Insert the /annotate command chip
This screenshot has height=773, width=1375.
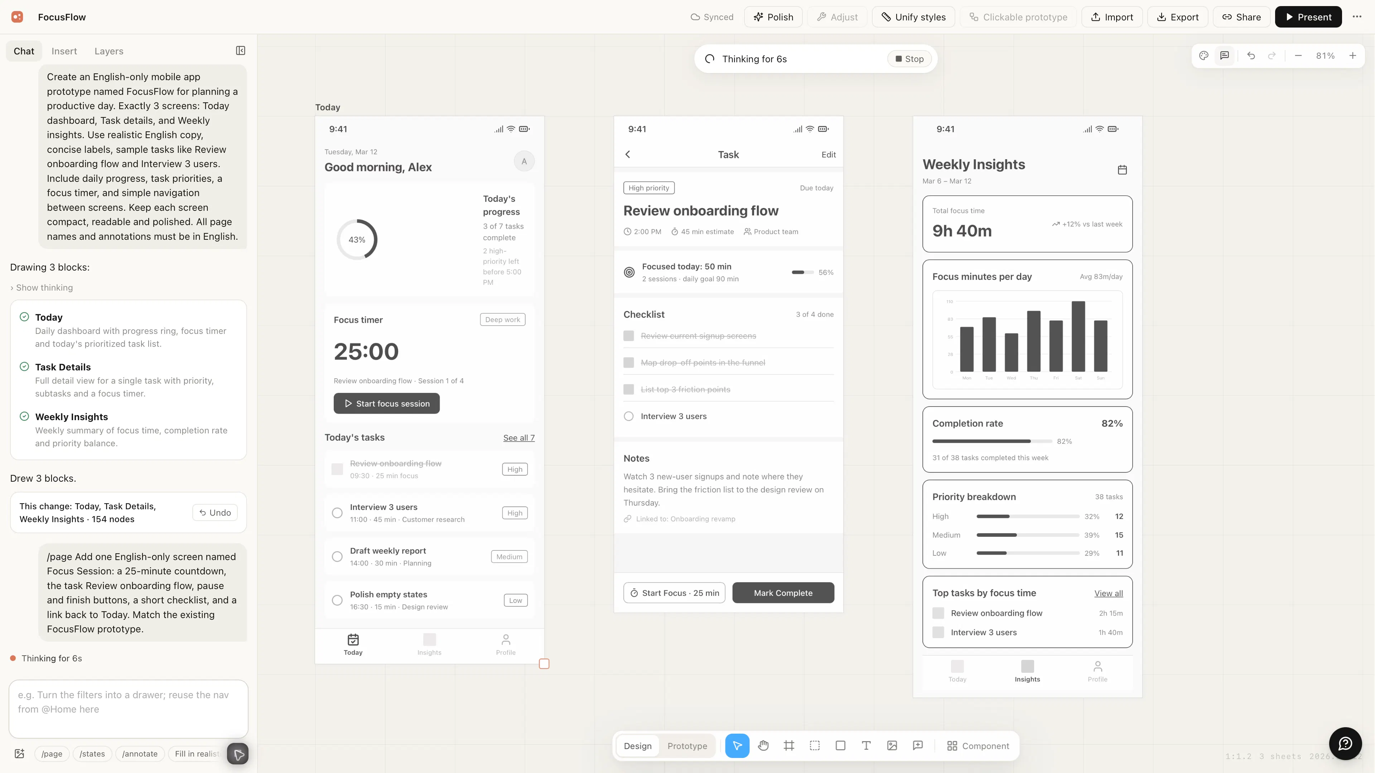click(140, 754)
